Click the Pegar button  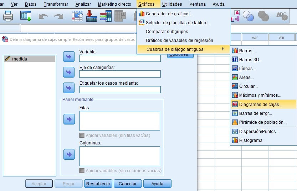68,184
